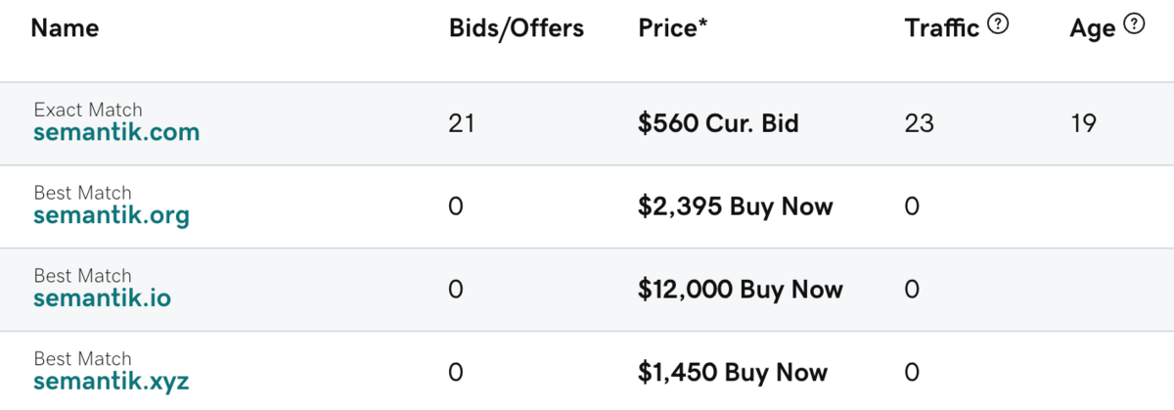This screenshot has height=410, width=1174.
Task: Open the semantik.io domain link
Action: (102, 298)
